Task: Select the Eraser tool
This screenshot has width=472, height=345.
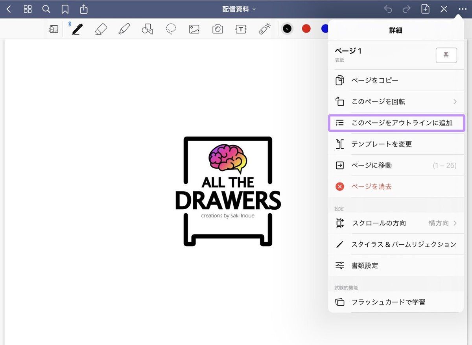Action: tap(100, 28)
